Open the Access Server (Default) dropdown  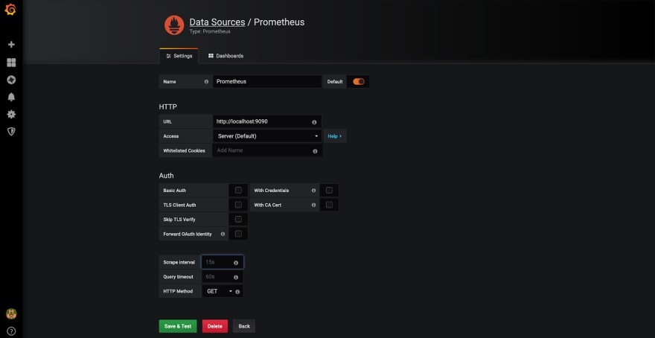pos(267,136)
